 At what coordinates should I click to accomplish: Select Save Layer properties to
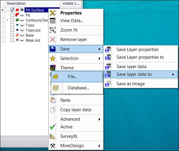[140, 57]
